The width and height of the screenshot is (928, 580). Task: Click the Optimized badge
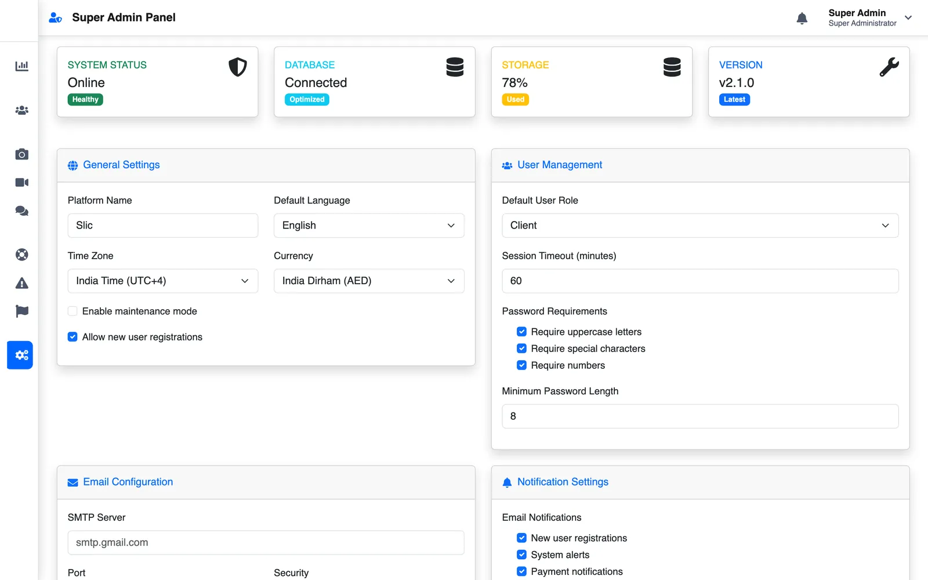(x=307, y=100)
